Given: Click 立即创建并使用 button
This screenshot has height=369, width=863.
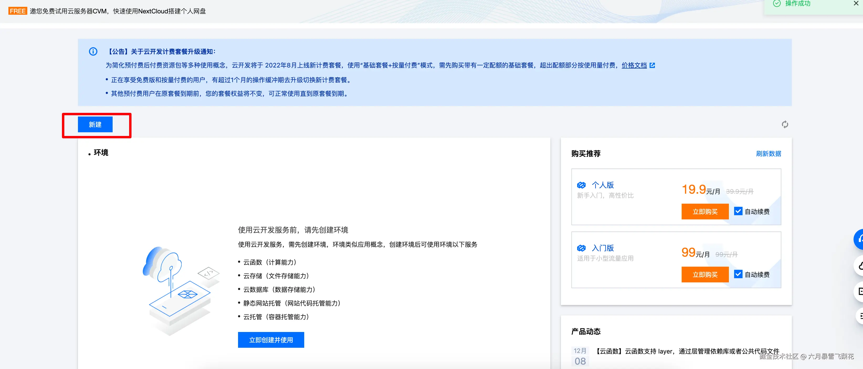Looking at the screenshot, I should coord(271,340).
